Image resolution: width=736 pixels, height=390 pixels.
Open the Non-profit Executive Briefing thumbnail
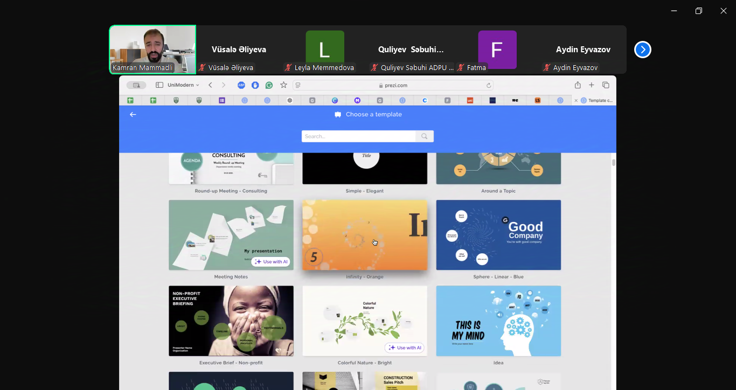point(231,321)
